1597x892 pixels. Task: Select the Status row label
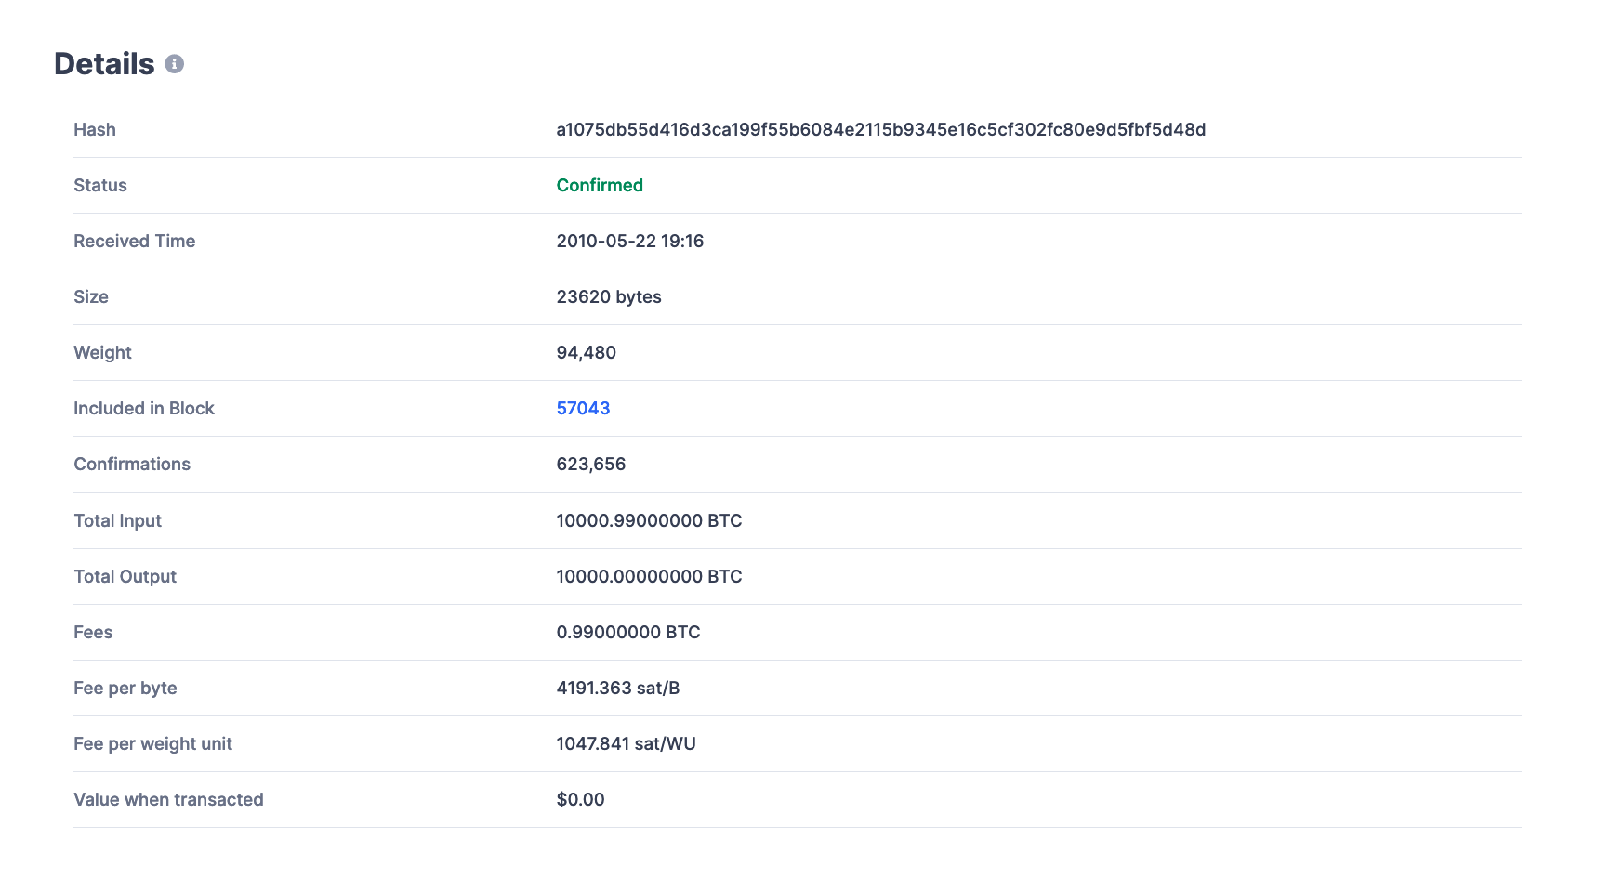click(100, 185)
